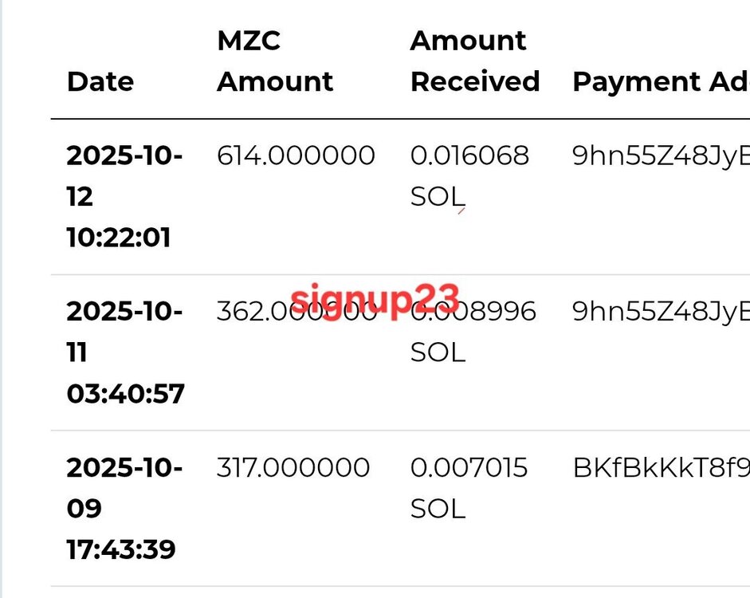Click the 03:40:57 time value
This screenshot has width=750, height=598.
pos(125,393)
